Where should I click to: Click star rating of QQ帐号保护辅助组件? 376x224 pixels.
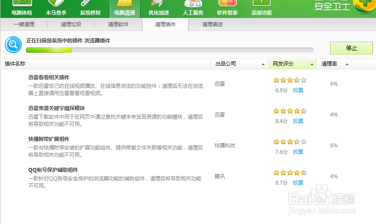pyautogui.click(x=290, y=173)
